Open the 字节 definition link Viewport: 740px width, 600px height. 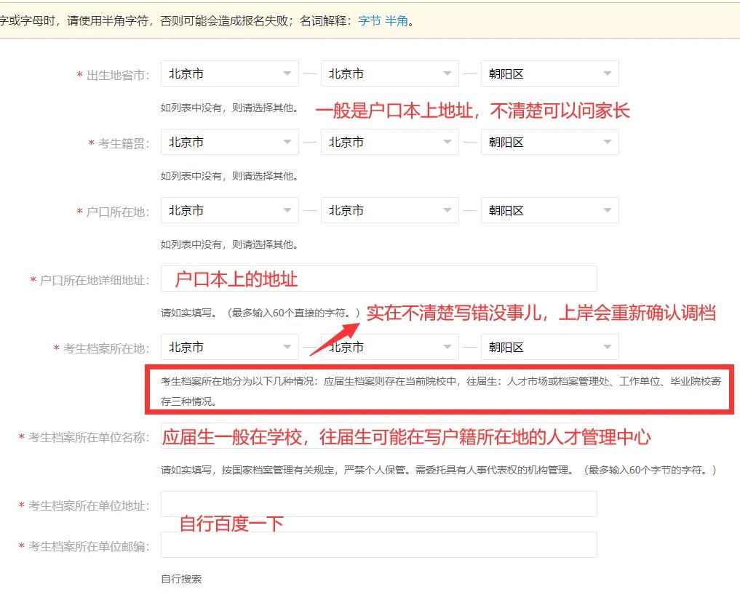[370, 21]
